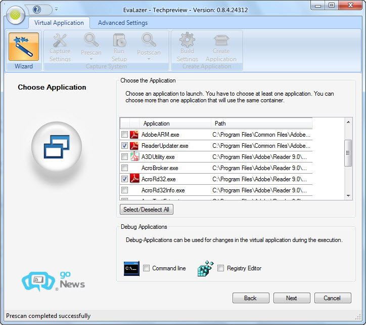Screen dimensions: 366x325
Task: Click the application list scrollbar thumb
Action: [348, 153]
